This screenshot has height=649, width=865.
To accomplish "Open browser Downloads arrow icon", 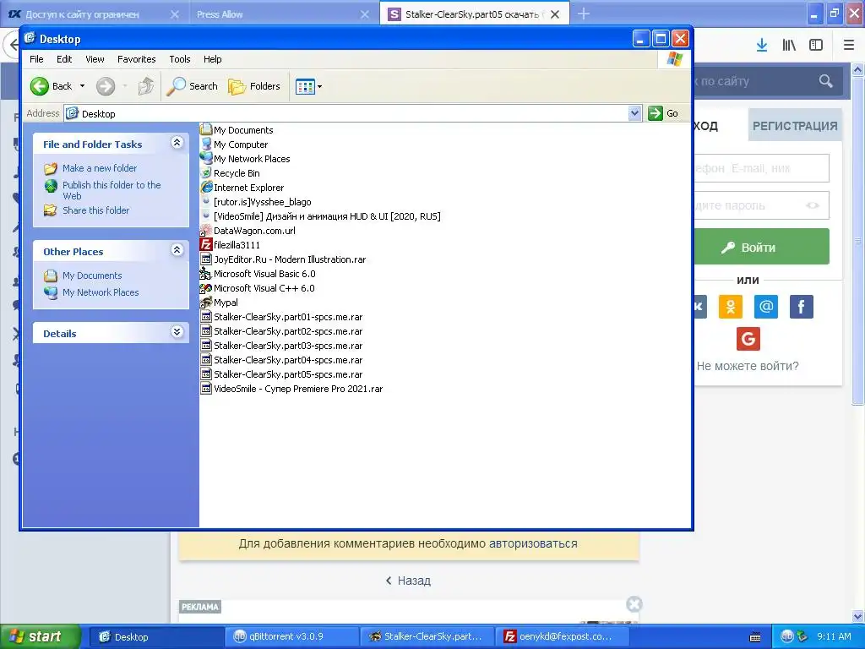I will tap(762, 45).
